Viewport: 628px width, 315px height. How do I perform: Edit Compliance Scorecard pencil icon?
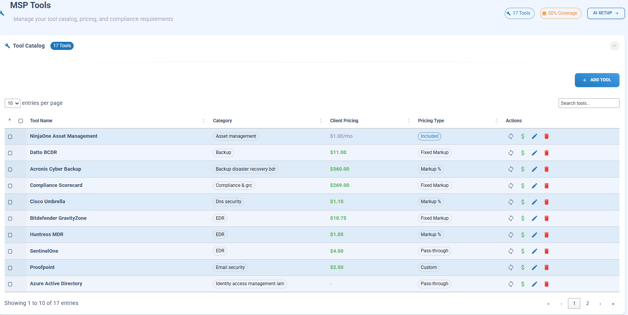coord(535,186)
